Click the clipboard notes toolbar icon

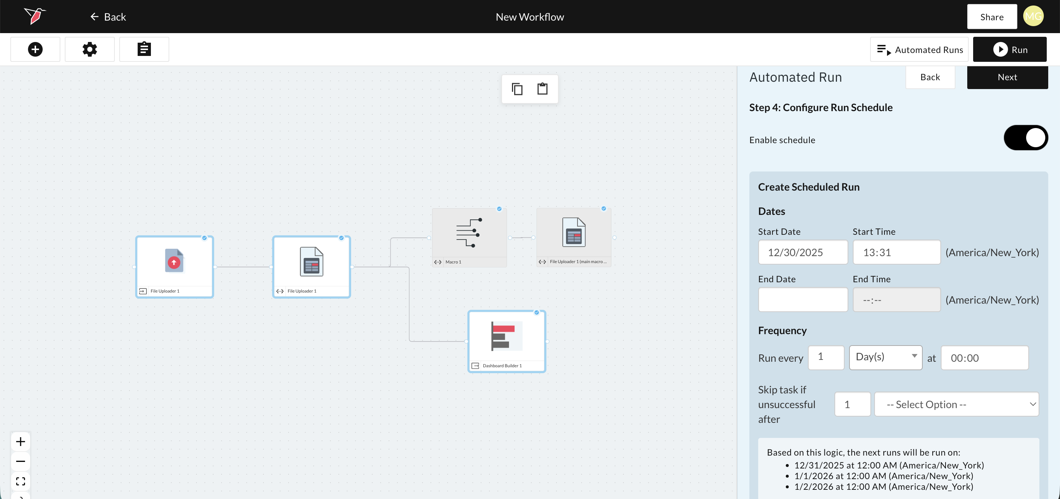(144, 49)
